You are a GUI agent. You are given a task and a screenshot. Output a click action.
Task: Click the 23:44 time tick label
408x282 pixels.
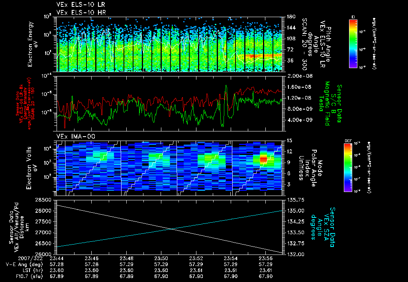tap(57, 258)
